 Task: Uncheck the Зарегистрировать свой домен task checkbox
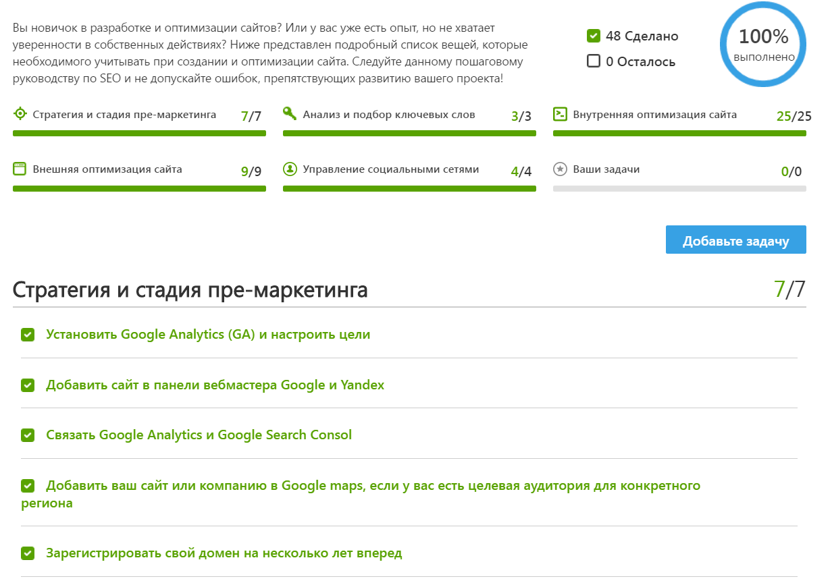tap(28, 554)
